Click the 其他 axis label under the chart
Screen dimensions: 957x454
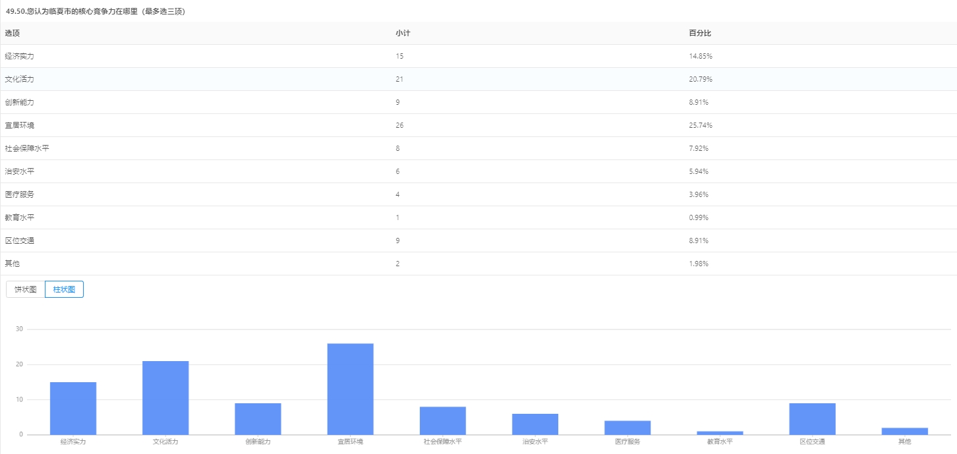point(904,441)
